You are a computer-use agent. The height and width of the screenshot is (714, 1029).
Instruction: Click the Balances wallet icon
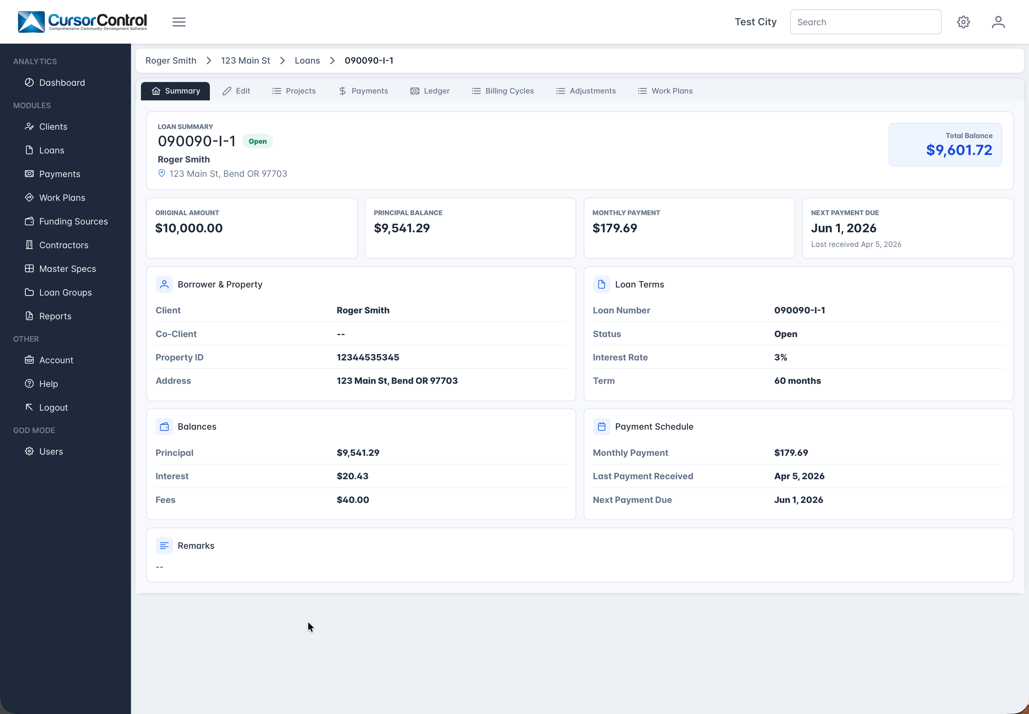click(x=164, y=426)
